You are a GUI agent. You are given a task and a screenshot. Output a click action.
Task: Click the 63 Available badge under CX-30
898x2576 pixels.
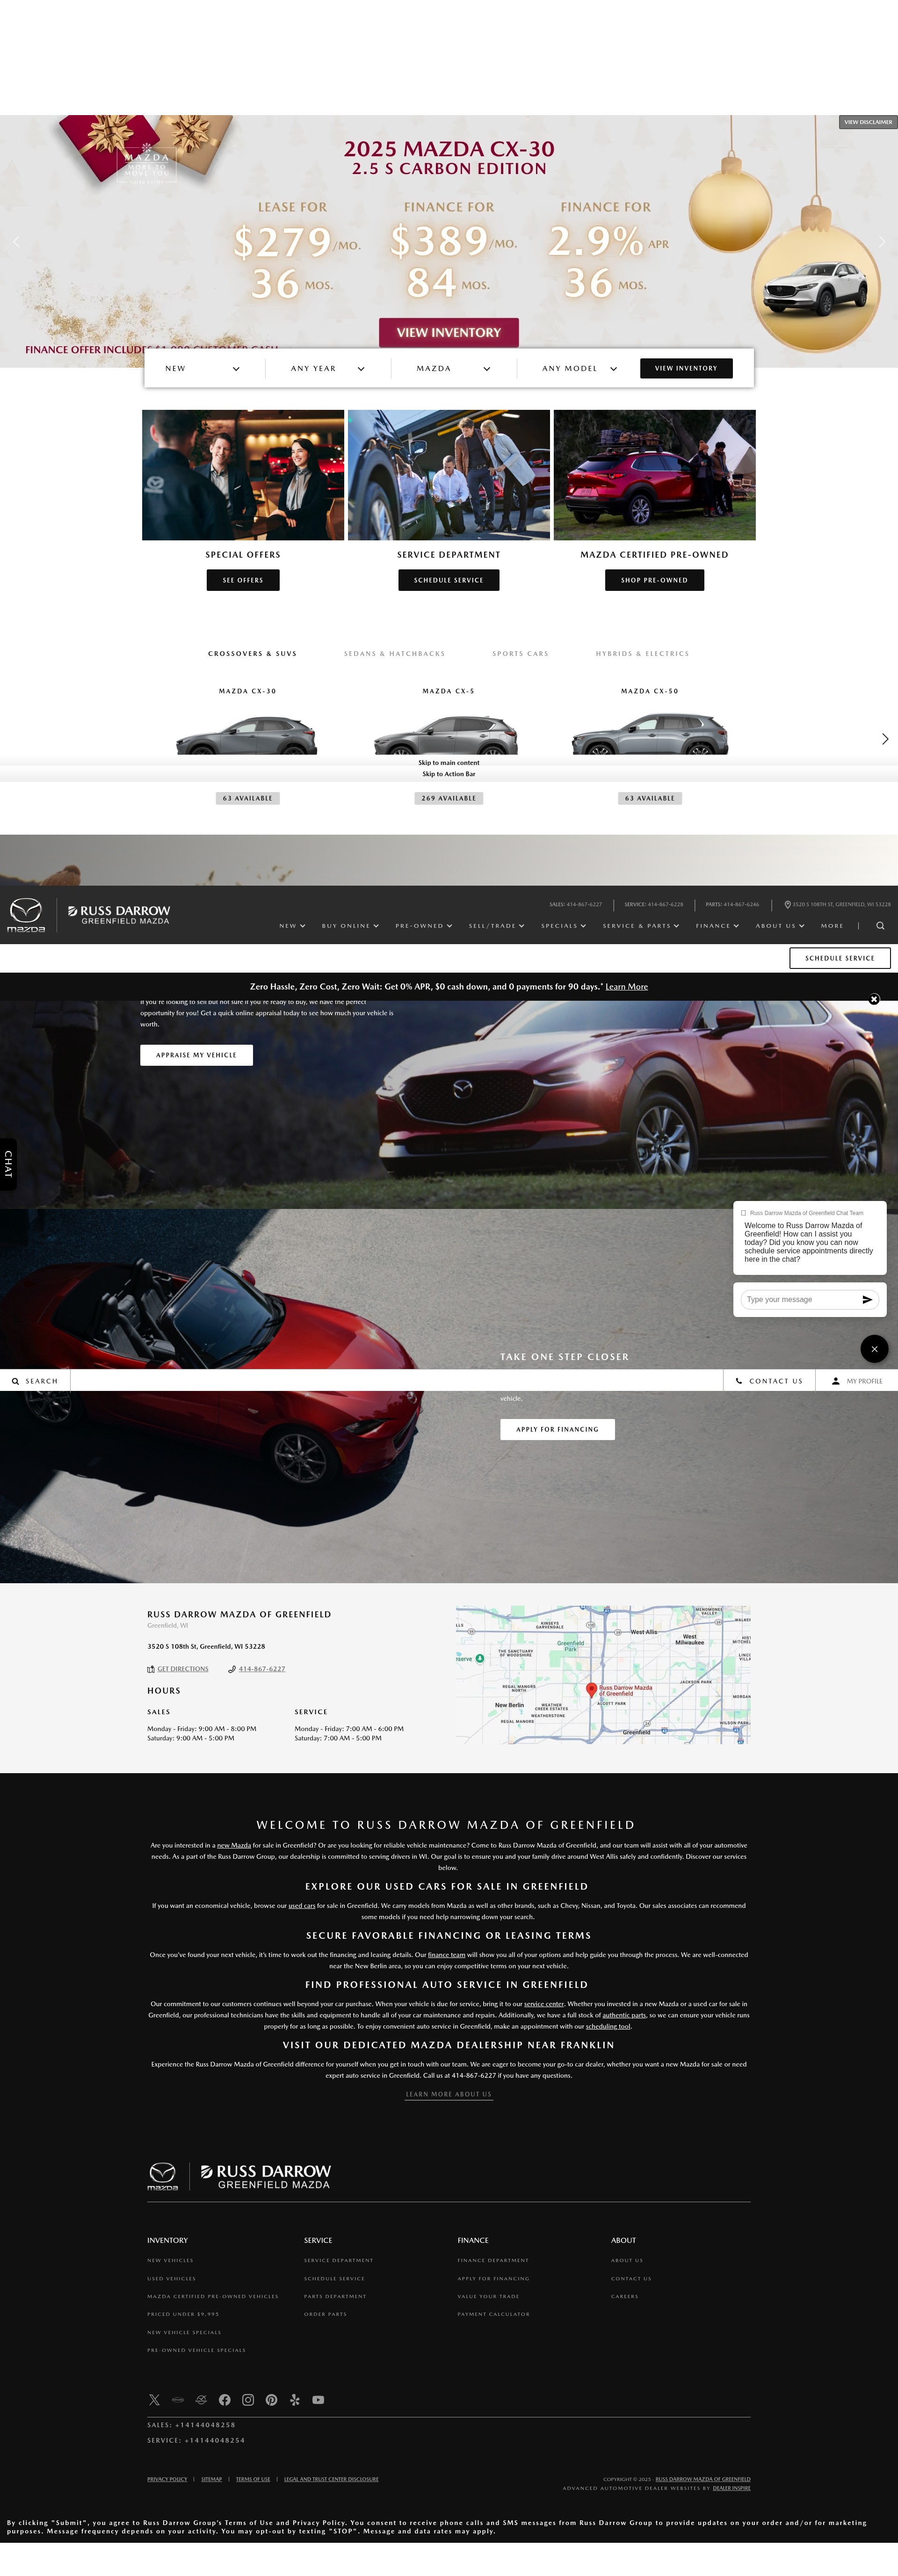247,798
